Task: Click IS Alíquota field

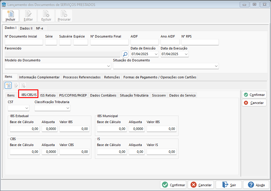Action: point(137,152)
